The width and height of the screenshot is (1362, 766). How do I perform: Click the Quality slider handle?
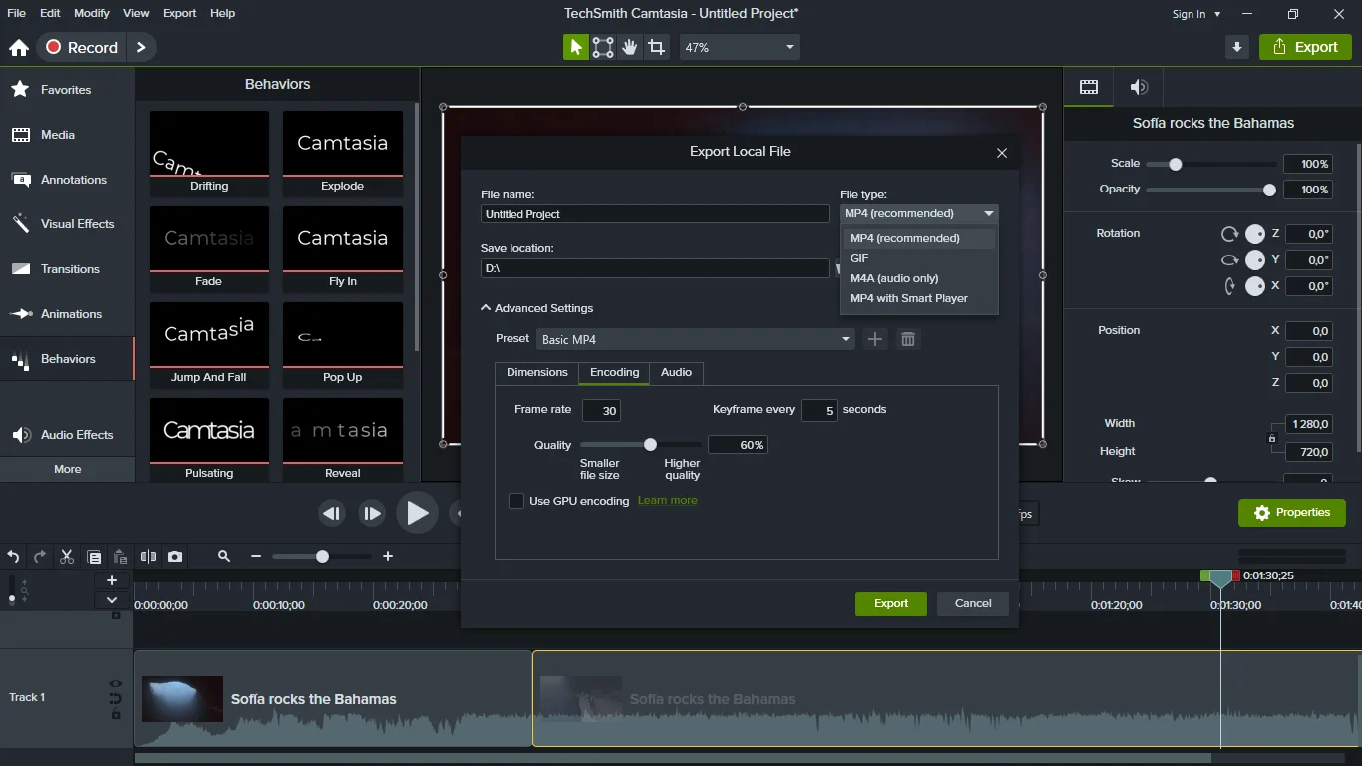point(650,445)
